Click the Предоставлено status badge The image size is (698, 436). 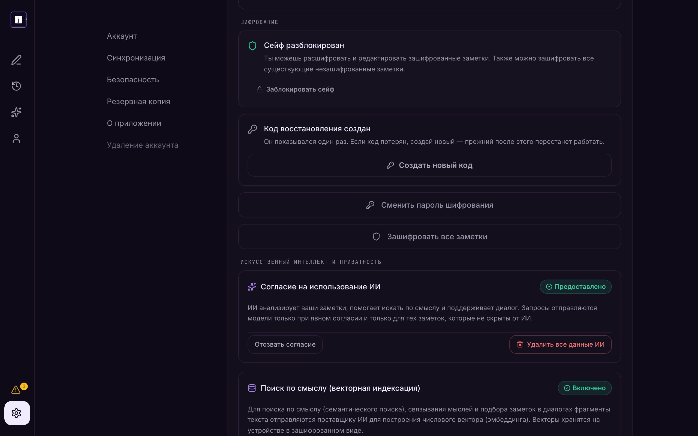point(576,287)
